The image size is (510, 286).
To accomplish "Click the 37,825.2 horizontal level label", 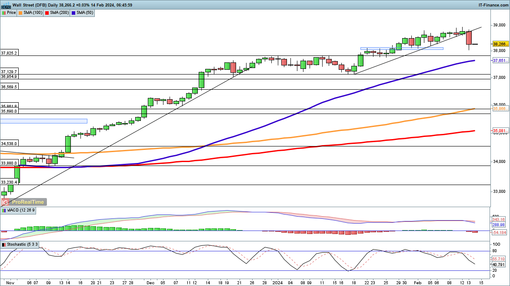I will [9, 53].
